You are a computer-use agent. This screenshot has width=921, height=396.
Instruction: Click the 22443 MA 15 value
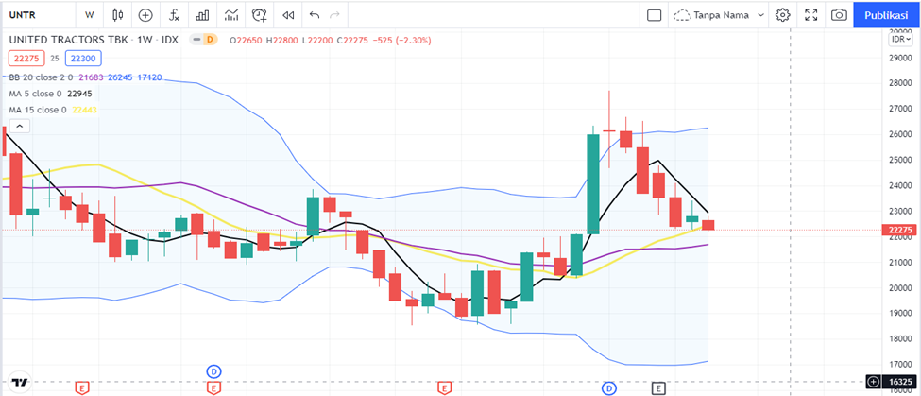coord(85,110)
